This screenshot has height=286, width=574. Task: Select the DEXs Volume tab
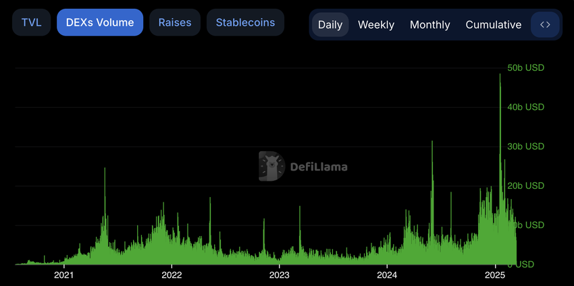click(x=100, y=22)
